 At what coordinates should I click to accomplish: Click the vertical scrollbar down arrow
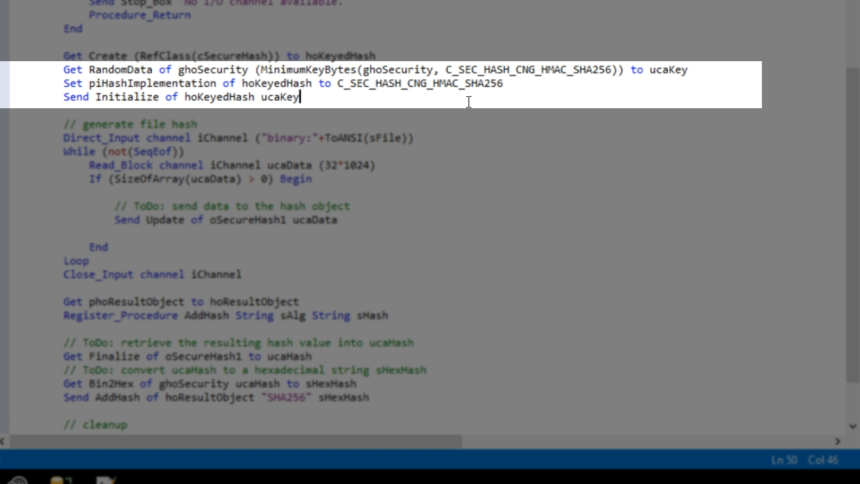tap(853, 426)
